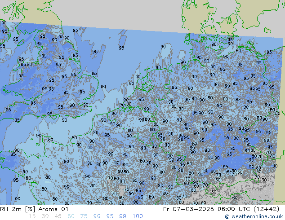The image size is (285, 220).
Task: Select legend value 45 in color scale
Action: point(58,216)
